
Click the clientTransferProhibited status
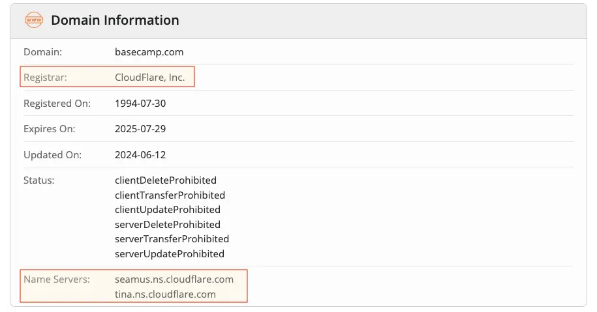pos(170,195)
